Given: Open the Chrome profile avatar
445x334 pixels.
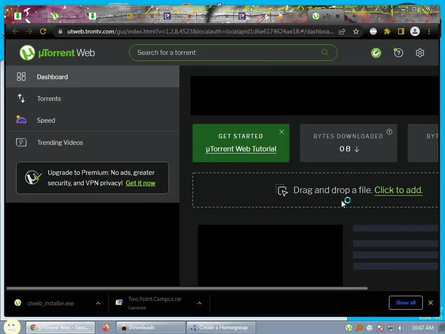Looking at the screenshot, I should coord(415,31).
